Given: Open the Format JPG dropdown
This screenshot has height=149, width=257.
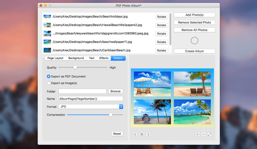Looking at the screenshot, I should tap(91, 107).
